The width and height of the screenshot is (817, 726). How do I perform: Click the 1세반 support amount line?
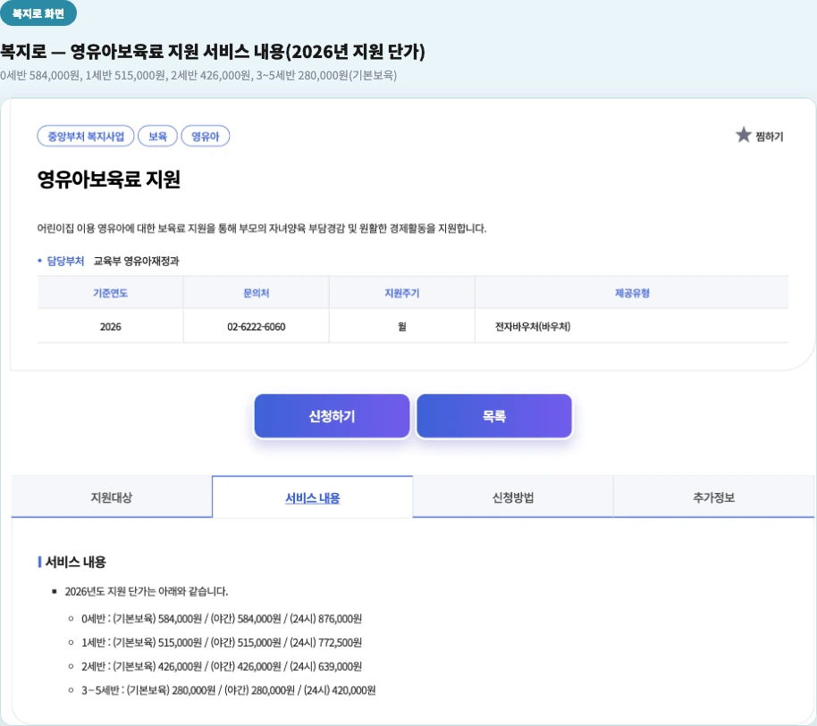pyautogui.click(x=222, y=643)
